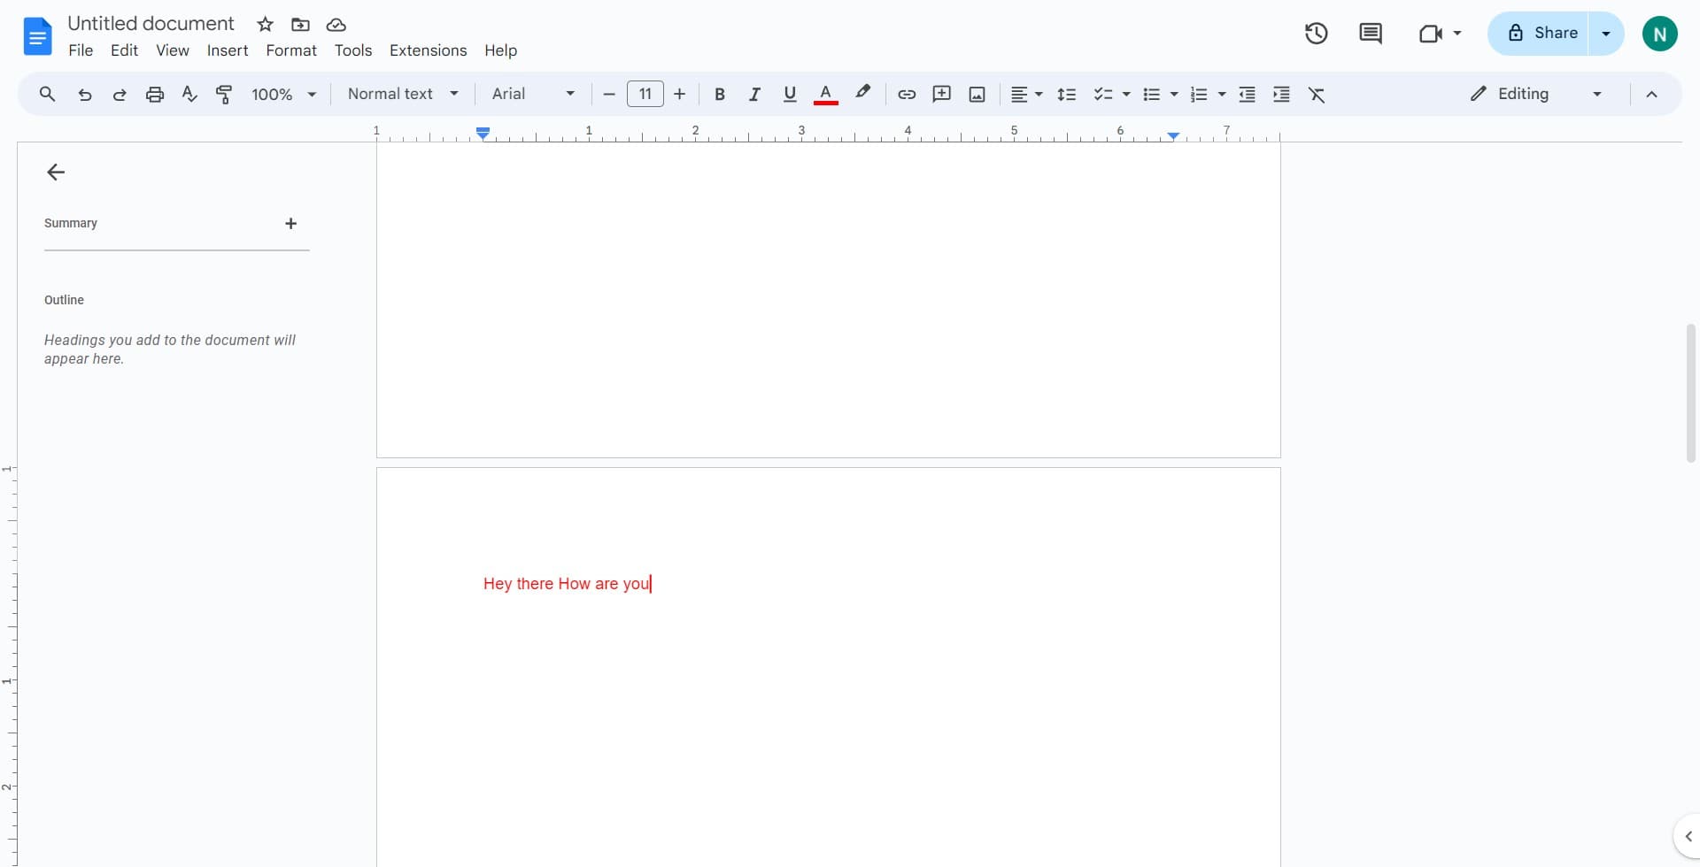This screenshot has width=1700, height=867.
Task: Select the paint format tool
Action: [224, 94]
